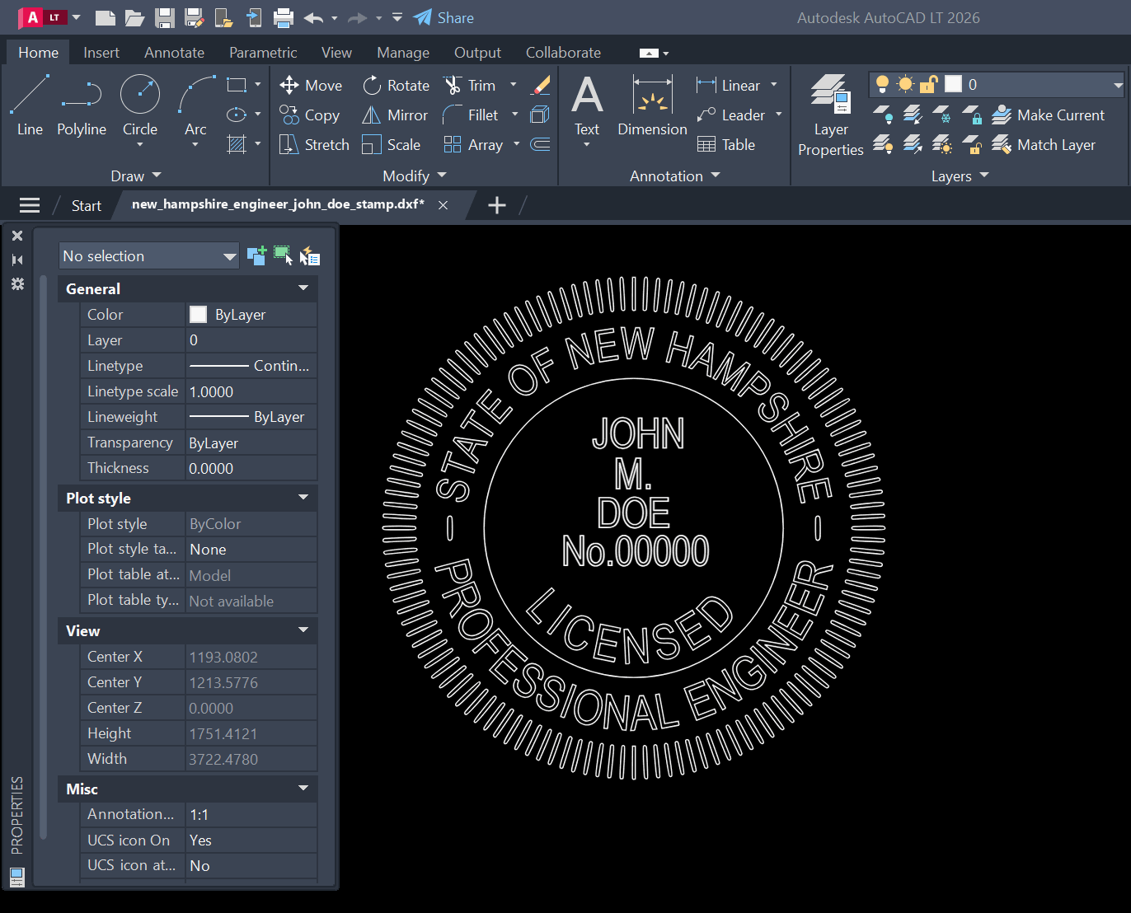Add a new drawing tab
The image size is (1131, 913).
[496, 205]
